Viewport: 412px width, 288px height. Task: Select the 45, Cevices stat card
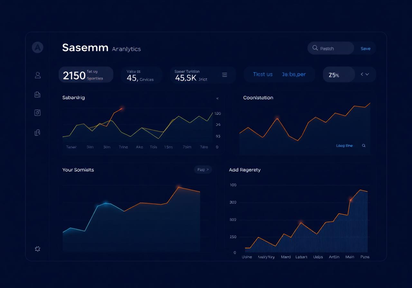point(142,75)
